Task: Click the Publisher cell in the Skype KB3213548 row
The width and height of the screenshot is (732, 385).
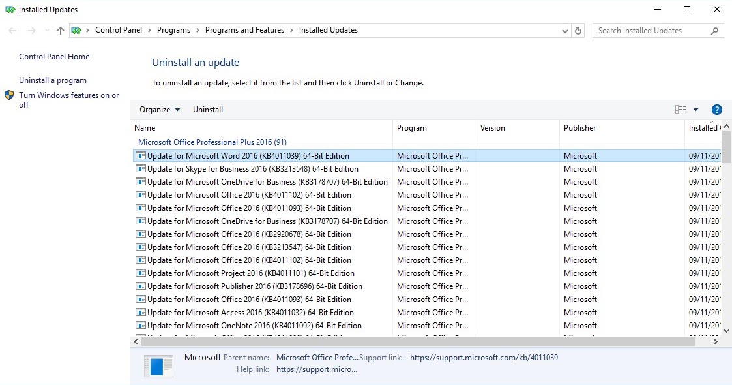Action: pyautogui.click(x=580, y=168)
